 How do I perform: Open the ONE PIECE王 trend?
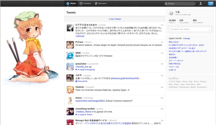coord(174,64)
